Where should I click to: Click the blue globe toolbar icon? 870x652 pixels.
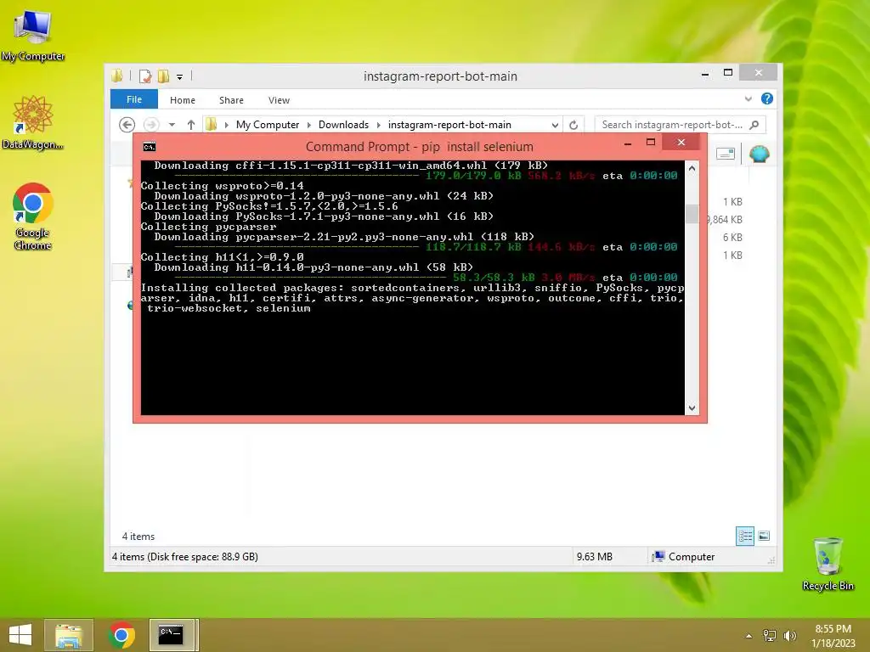pyautogui.click(x=759, y=154)
